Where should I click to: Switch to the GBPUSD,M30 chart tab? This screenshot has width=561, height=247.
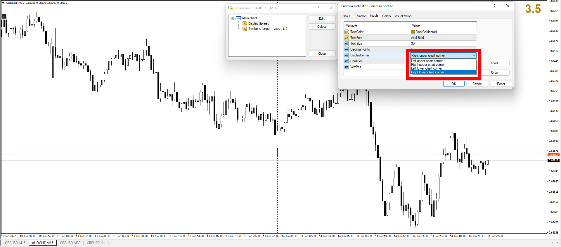coord(70,243)
